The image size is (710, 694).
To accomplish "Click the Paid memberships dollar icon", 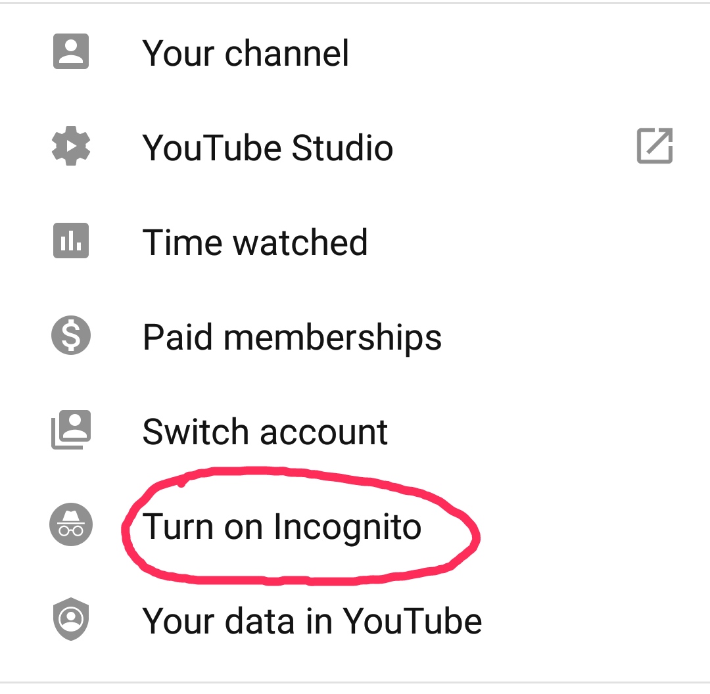I will point(71,336).
